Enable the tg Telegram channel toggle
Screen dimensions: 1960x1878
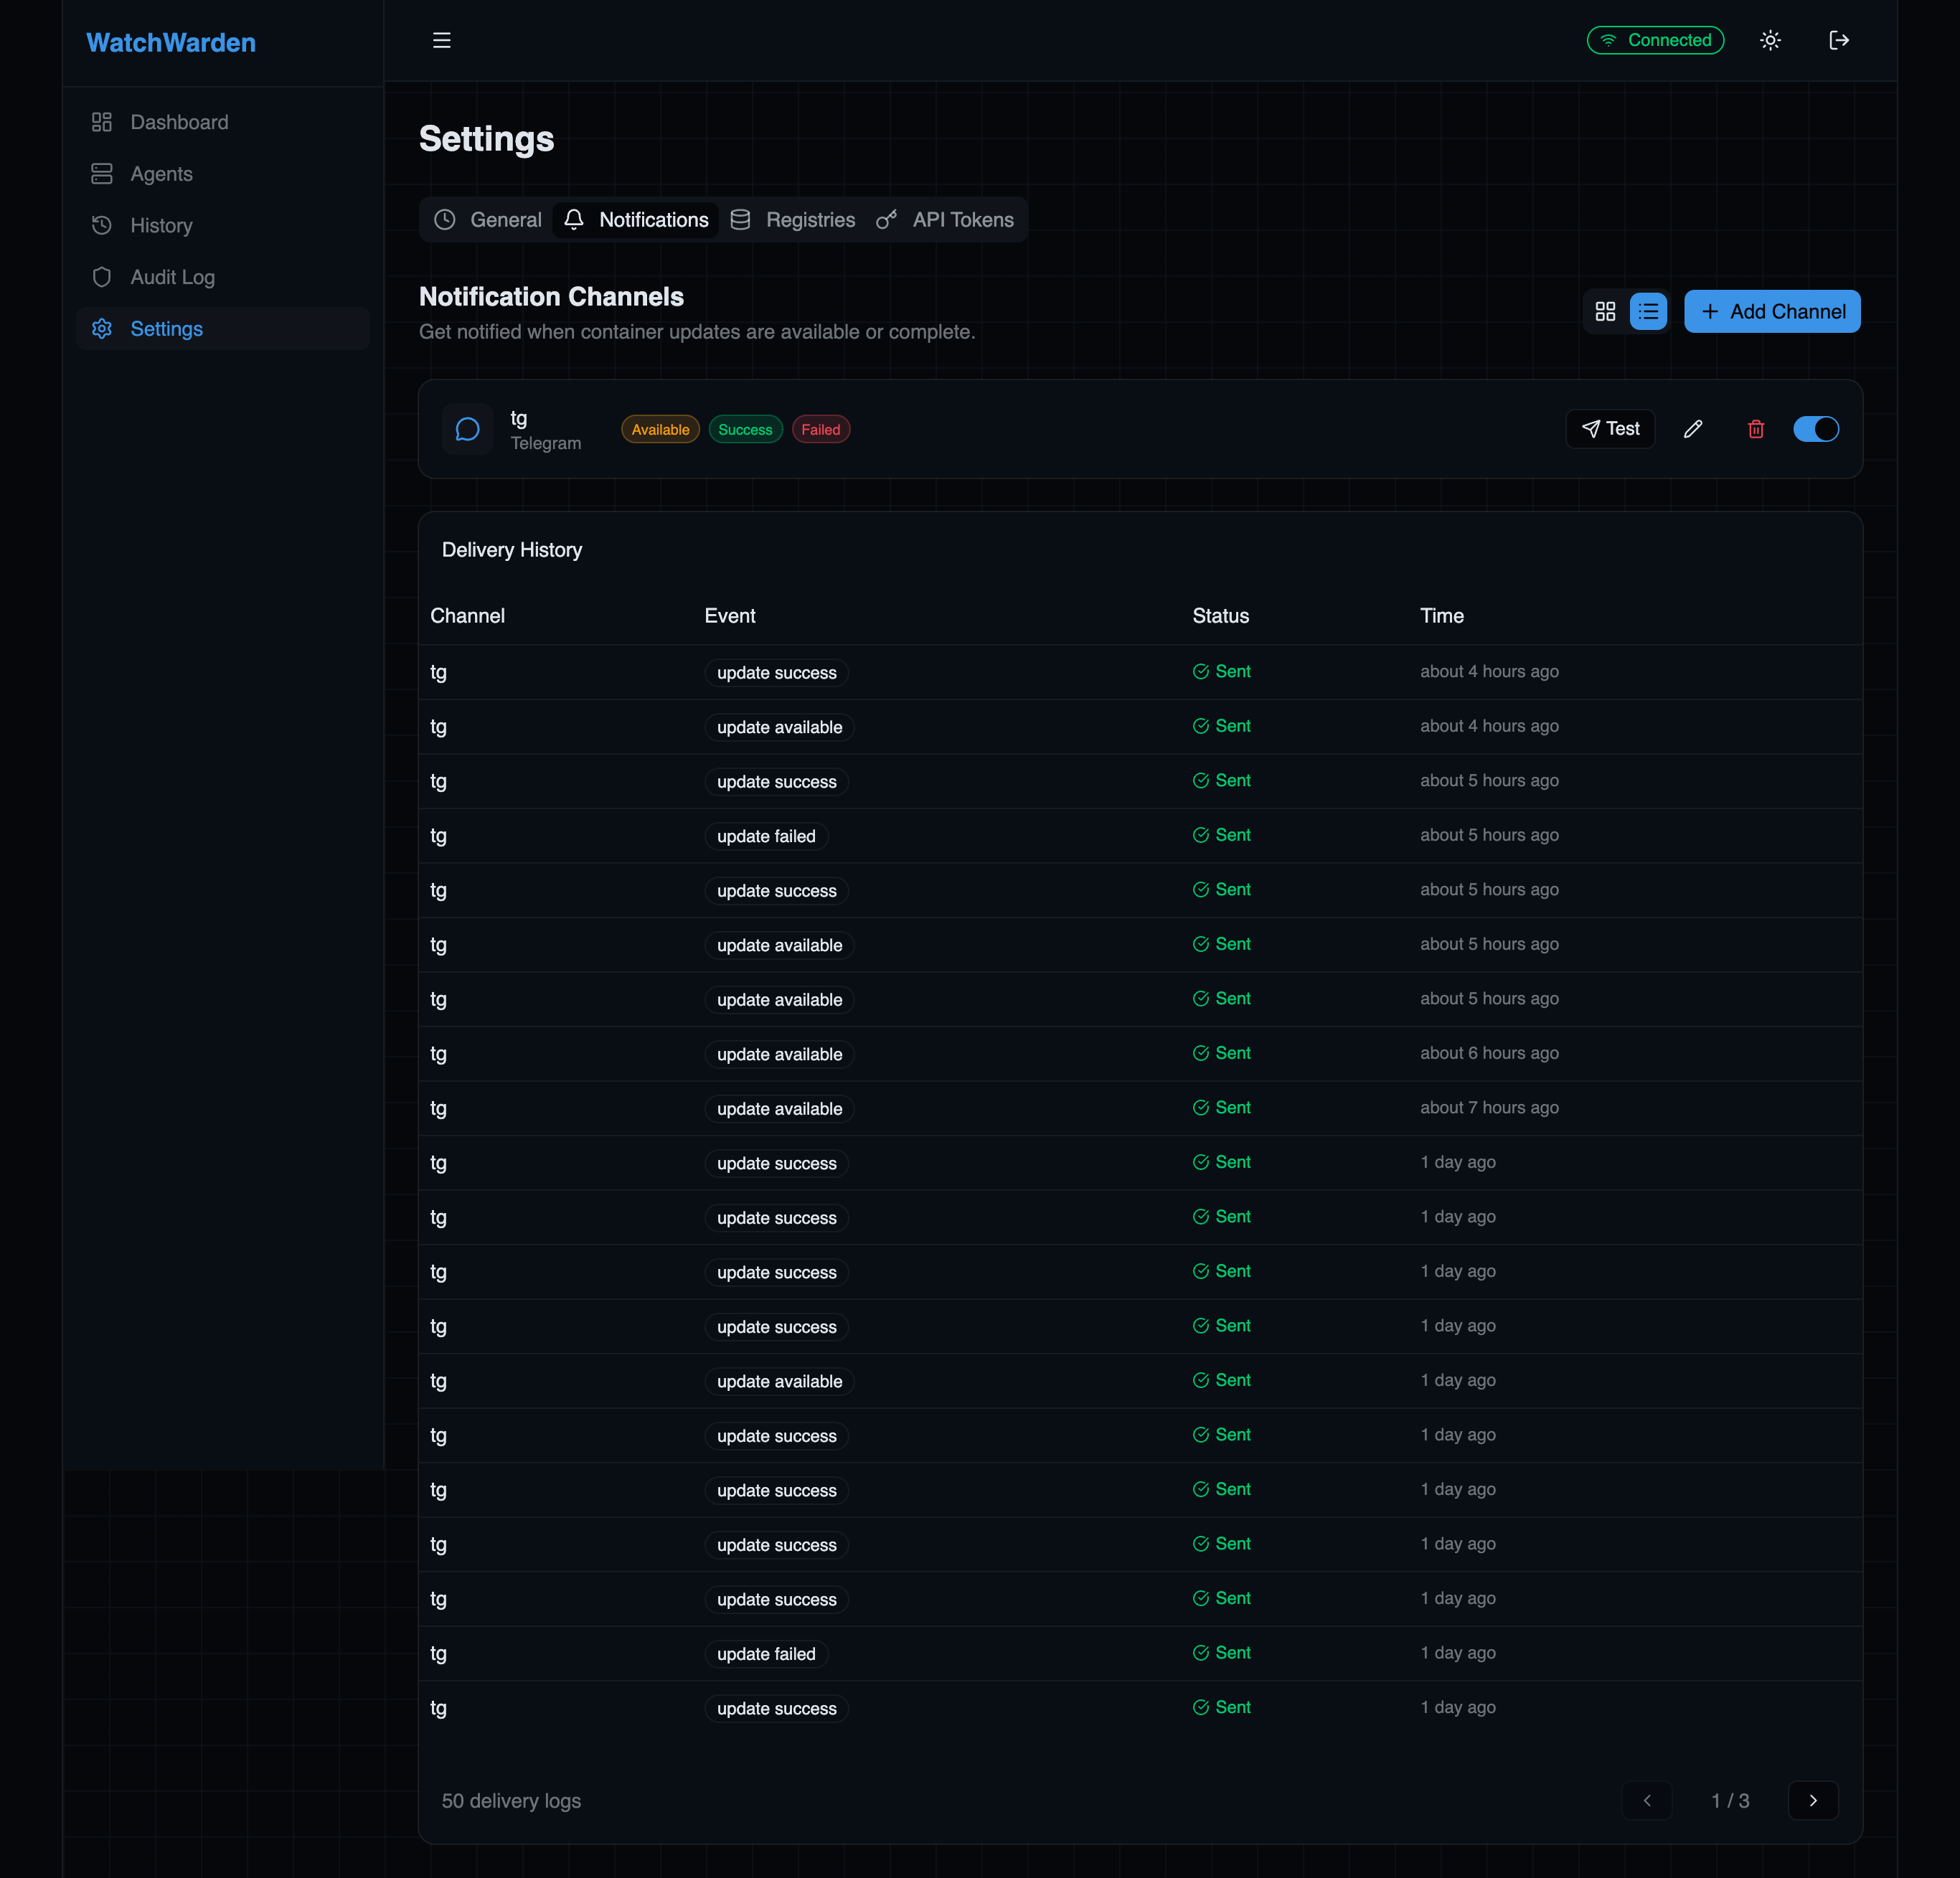tap(1817, 429)
